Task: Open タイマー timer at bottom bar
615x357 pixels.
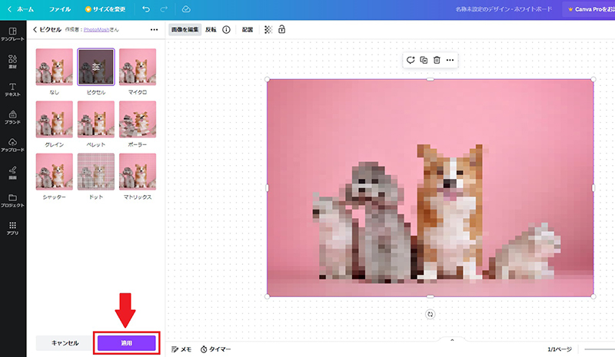Action: tap(216, 349)
